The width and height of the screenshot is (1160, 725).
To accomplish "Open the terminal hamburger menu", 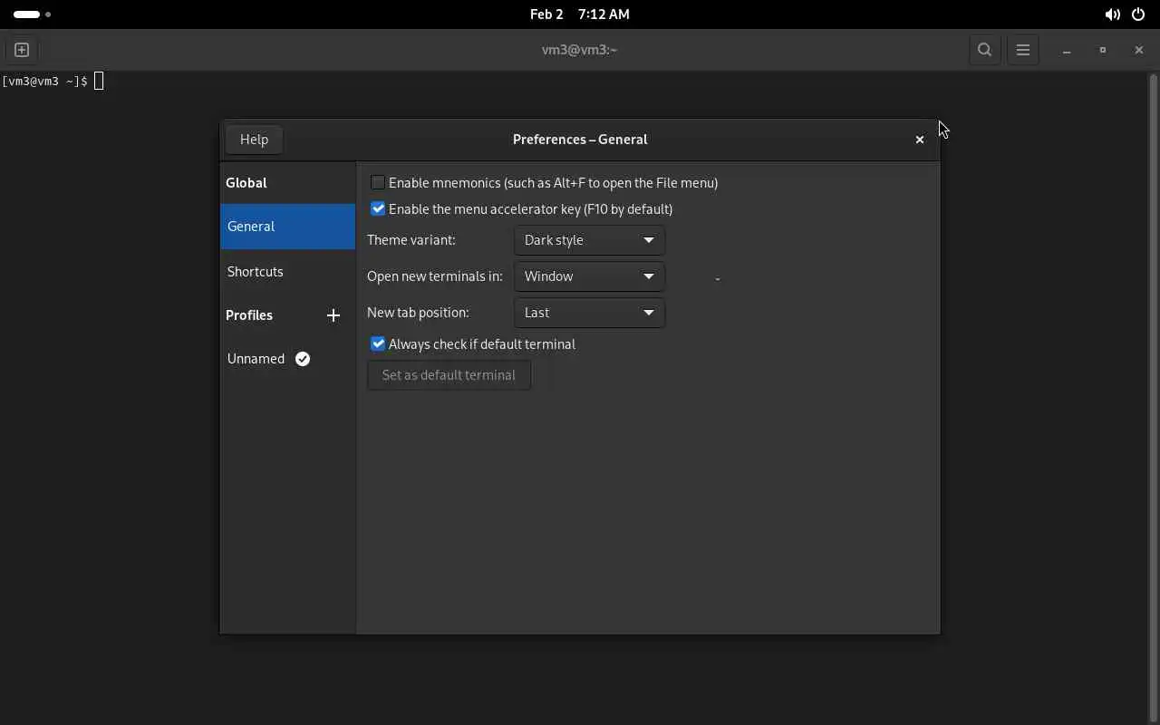I will point(1023,50).
